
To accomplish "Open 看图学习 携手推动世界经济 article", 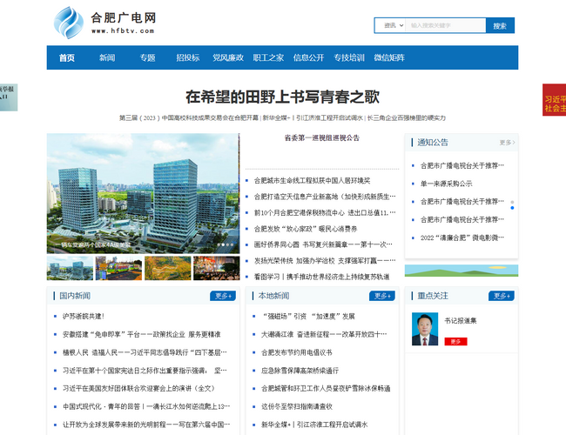I will tap(321, 277).
